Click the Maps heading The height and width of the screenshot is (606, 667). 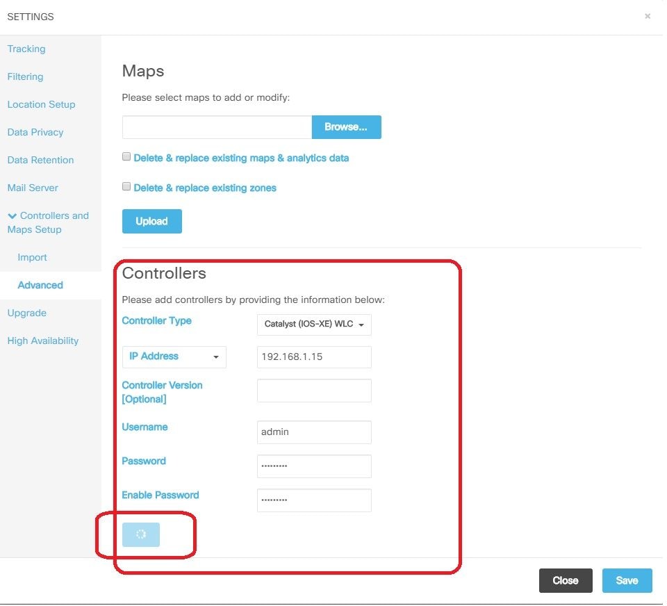[143, 71]
